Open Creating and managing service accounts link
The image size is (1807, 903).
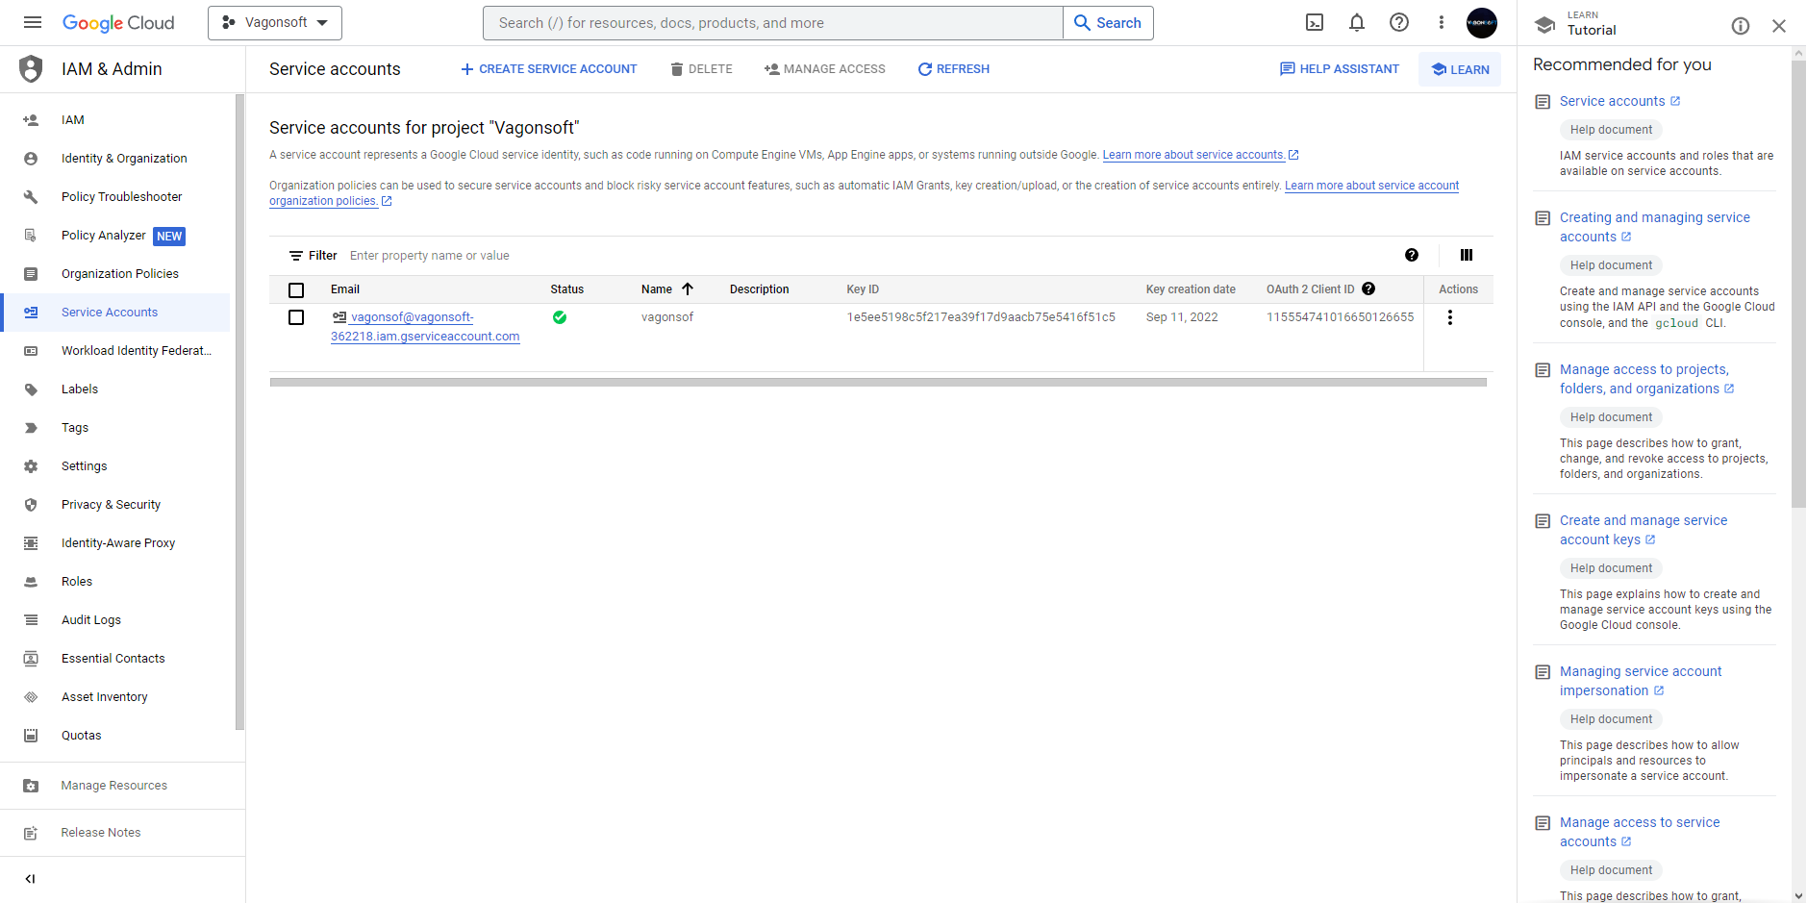tap(1655, 227)
